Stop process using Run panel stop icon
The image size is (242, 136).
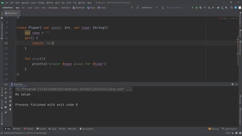6,98
